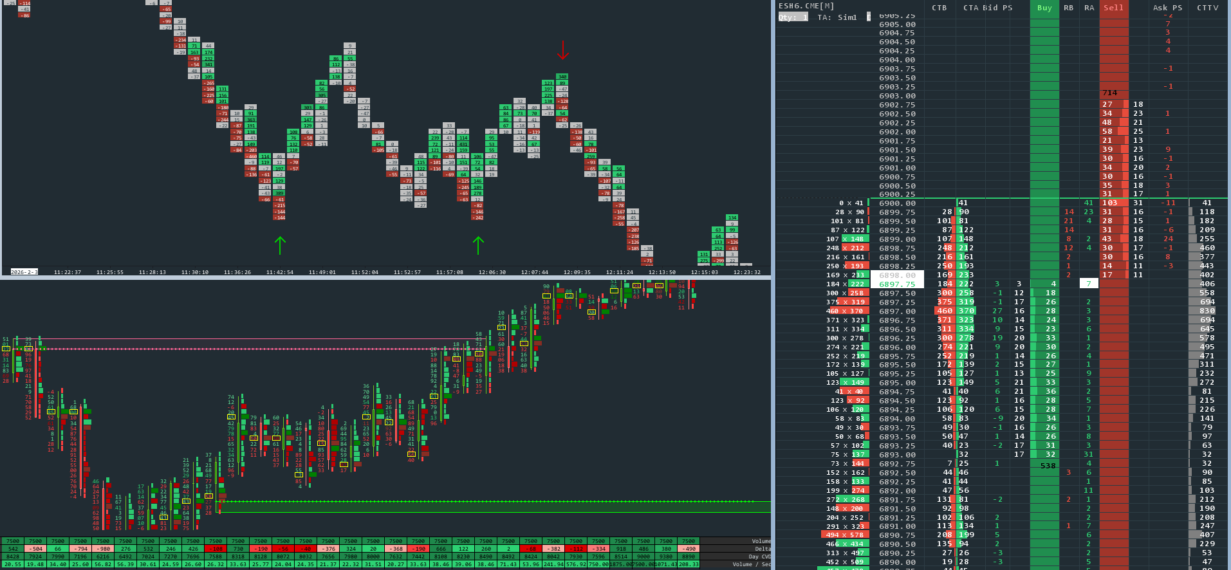
Task: Select the Ask PS column header
Action: (1167, 8)
